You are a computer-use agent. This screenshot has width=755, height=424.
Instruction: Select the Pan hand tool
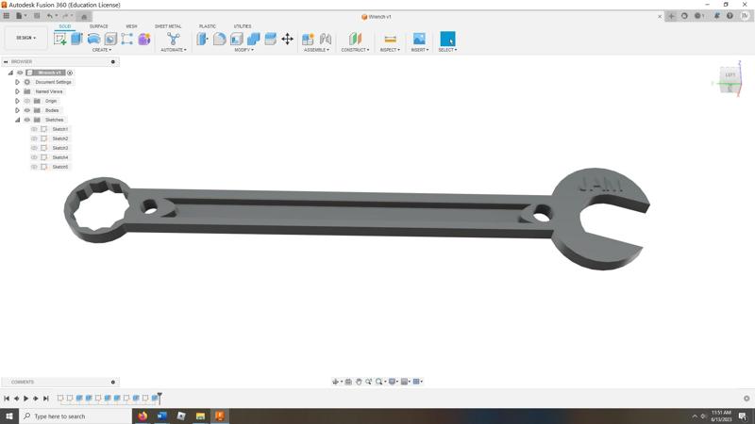(x=359, y=382)
